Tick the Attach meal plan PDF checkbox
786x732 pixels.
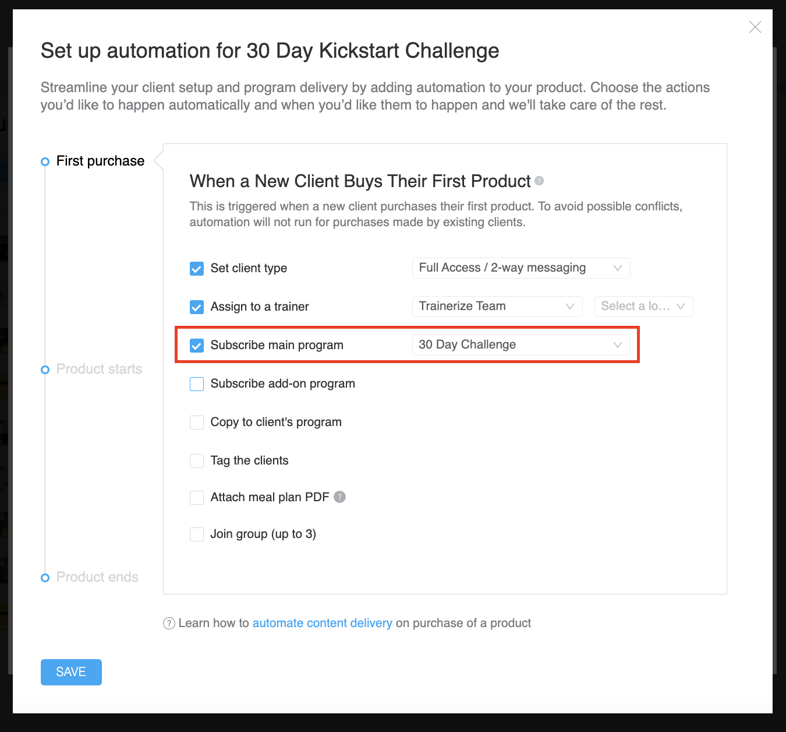197,498
